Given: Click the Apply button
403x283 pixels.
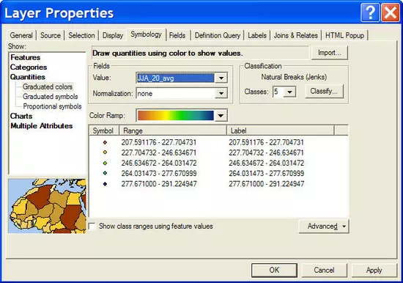Looking at the screenshot, I should point(374,270).
